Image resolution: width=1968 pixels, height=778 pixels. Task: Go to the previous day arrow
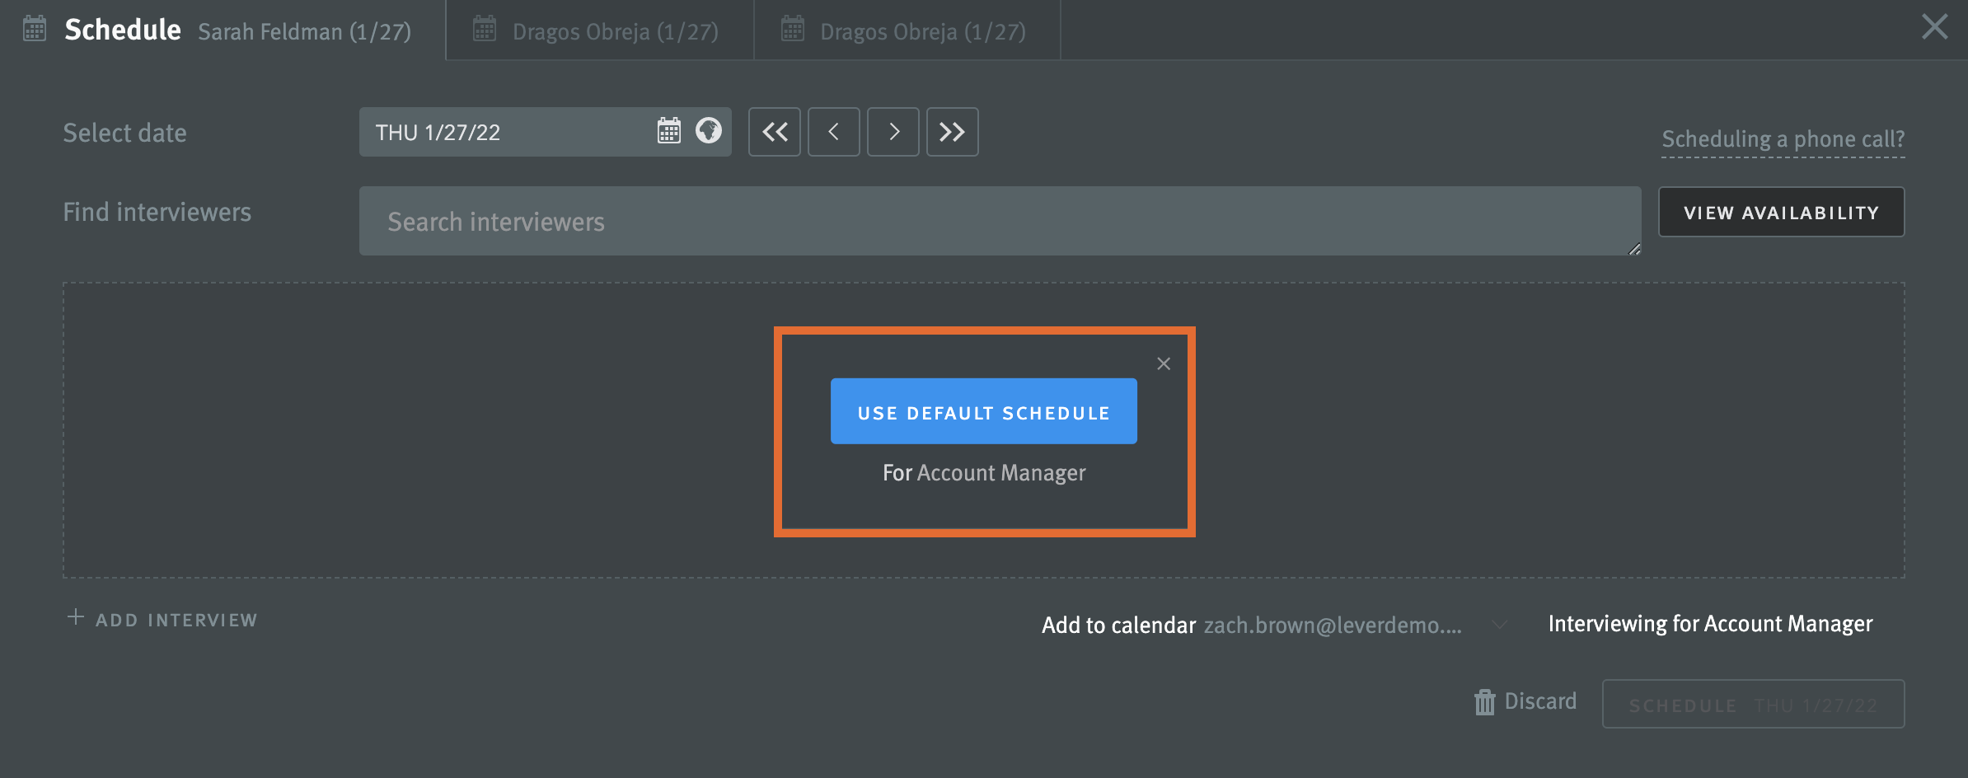pos(833,131)
